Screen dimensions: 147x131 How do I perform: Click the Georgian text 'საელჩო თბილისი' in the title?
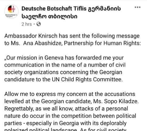click(50, 16)
